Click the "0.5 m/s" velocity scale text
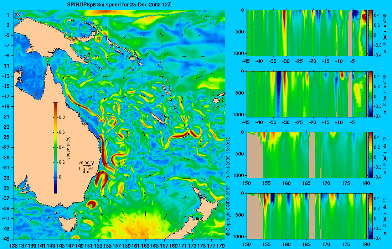 pos(86,168)
